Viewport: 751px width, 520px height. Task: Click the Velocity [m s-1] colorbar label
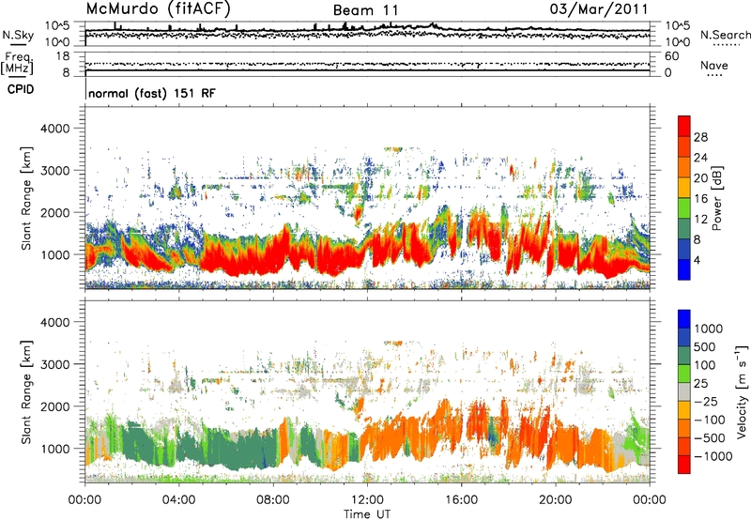coord(741,391)
